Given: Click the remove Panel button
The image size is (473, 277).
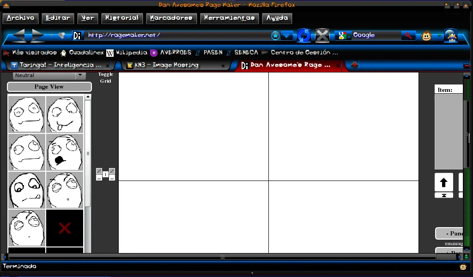Looking at the screenshot, I should (449, 233).
